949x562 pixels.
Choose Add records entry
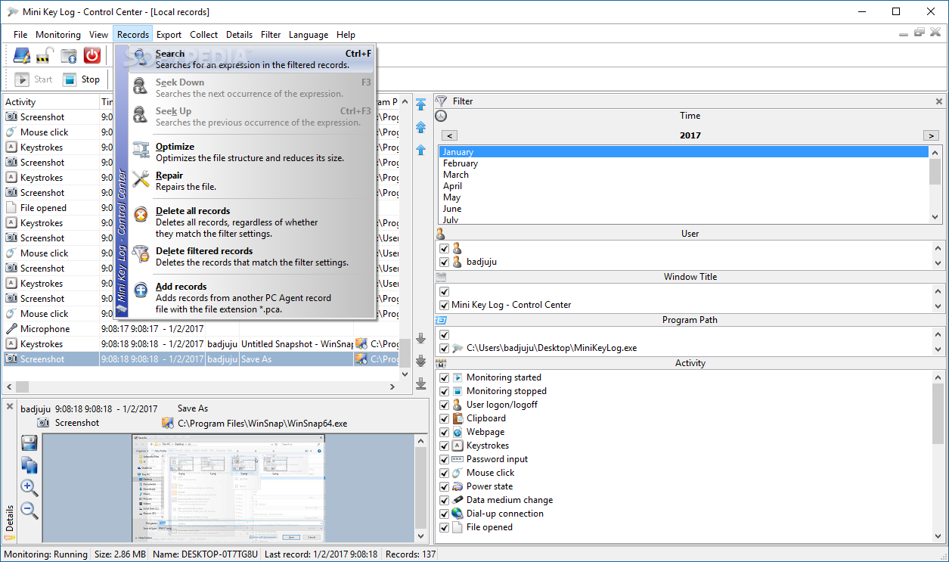click(x=253, y=297)
